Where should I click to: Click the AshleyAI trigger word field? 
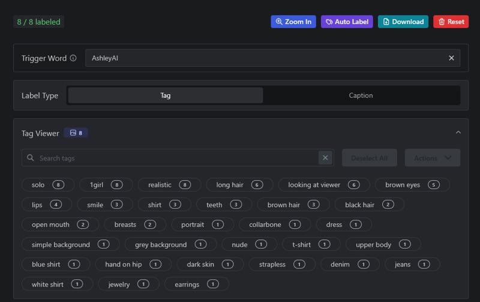(264, 58)
